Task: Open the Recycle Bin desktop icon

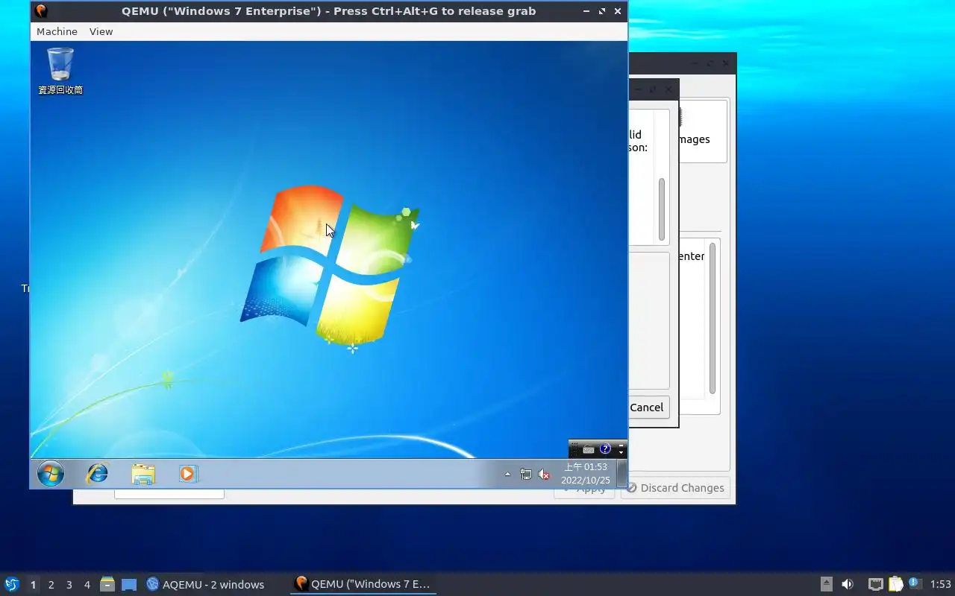Action: 60,72
